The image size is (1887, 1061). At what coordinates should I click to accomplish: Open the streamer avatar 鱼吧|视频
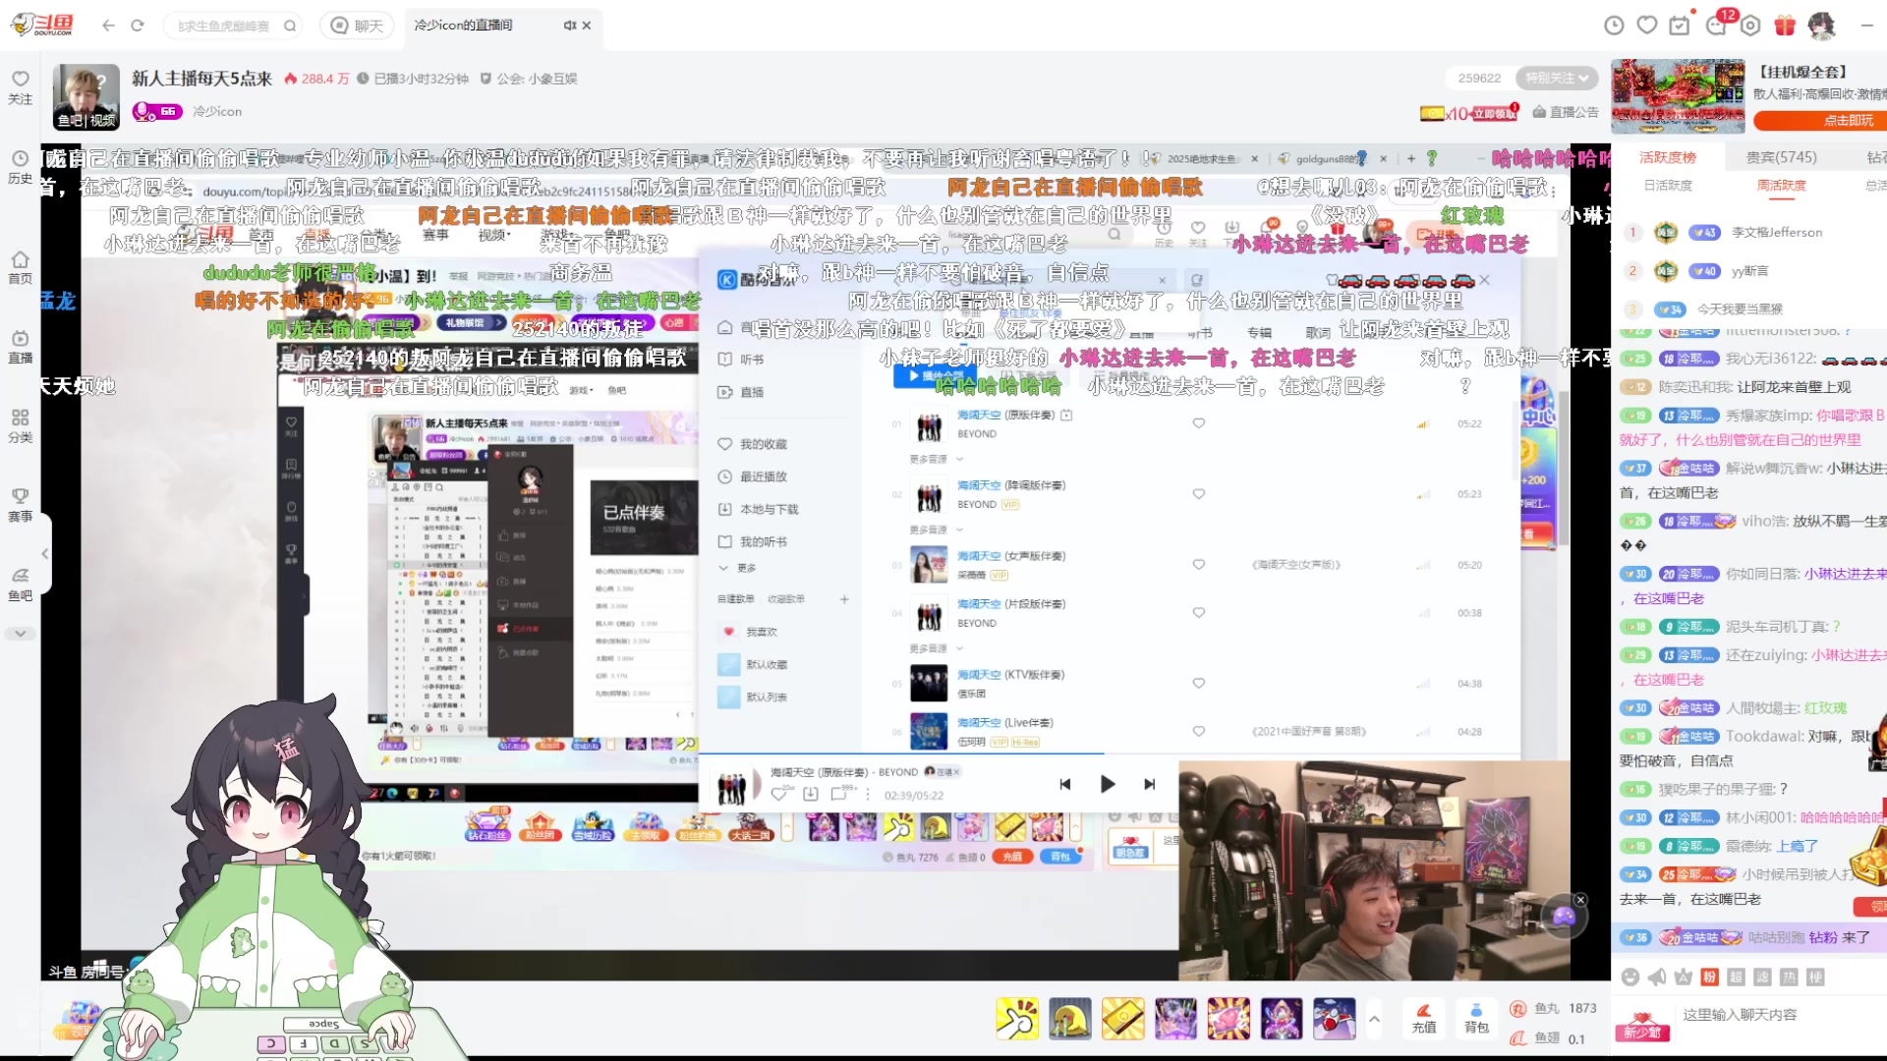pos(86,97)
